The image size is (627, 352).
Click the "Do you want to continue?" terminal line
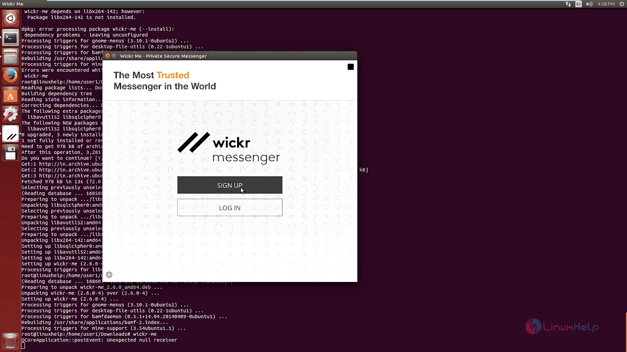(62, 158)
